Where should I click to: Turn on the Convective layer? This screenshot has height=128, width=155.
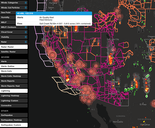tap(14, 105)
